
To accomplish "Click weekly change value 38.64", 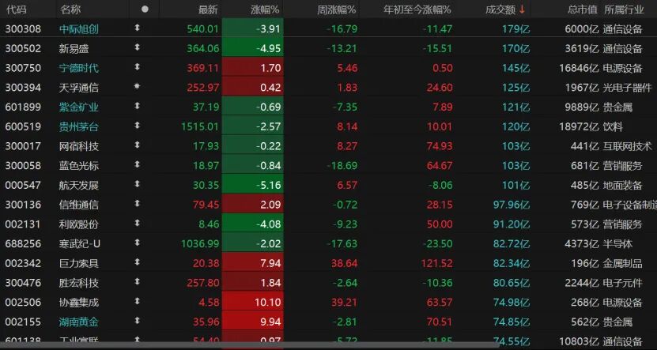I will click(344, 263).
